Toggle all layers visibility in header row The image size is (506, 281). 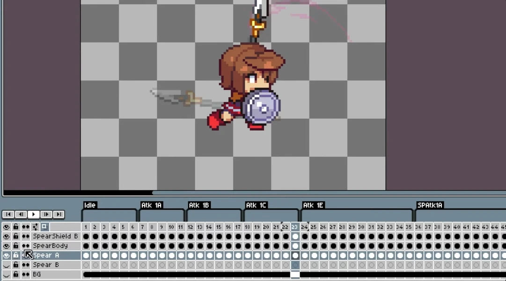pos(7,227)
